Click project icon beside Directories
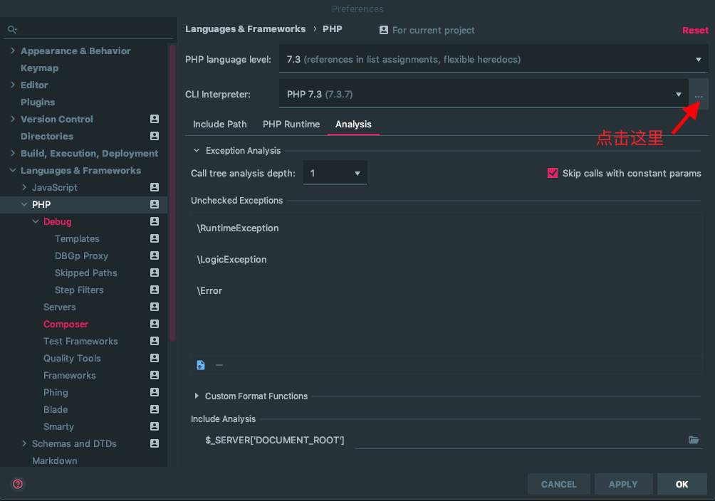Screen dimensions: 715x501 pyautogui.click(x=155, y=136)
